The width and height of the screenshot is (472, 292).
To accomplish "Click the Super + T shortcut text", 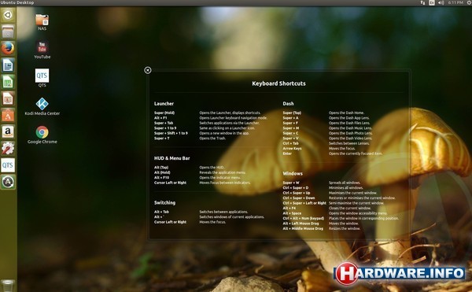I will tap(161, 139).
